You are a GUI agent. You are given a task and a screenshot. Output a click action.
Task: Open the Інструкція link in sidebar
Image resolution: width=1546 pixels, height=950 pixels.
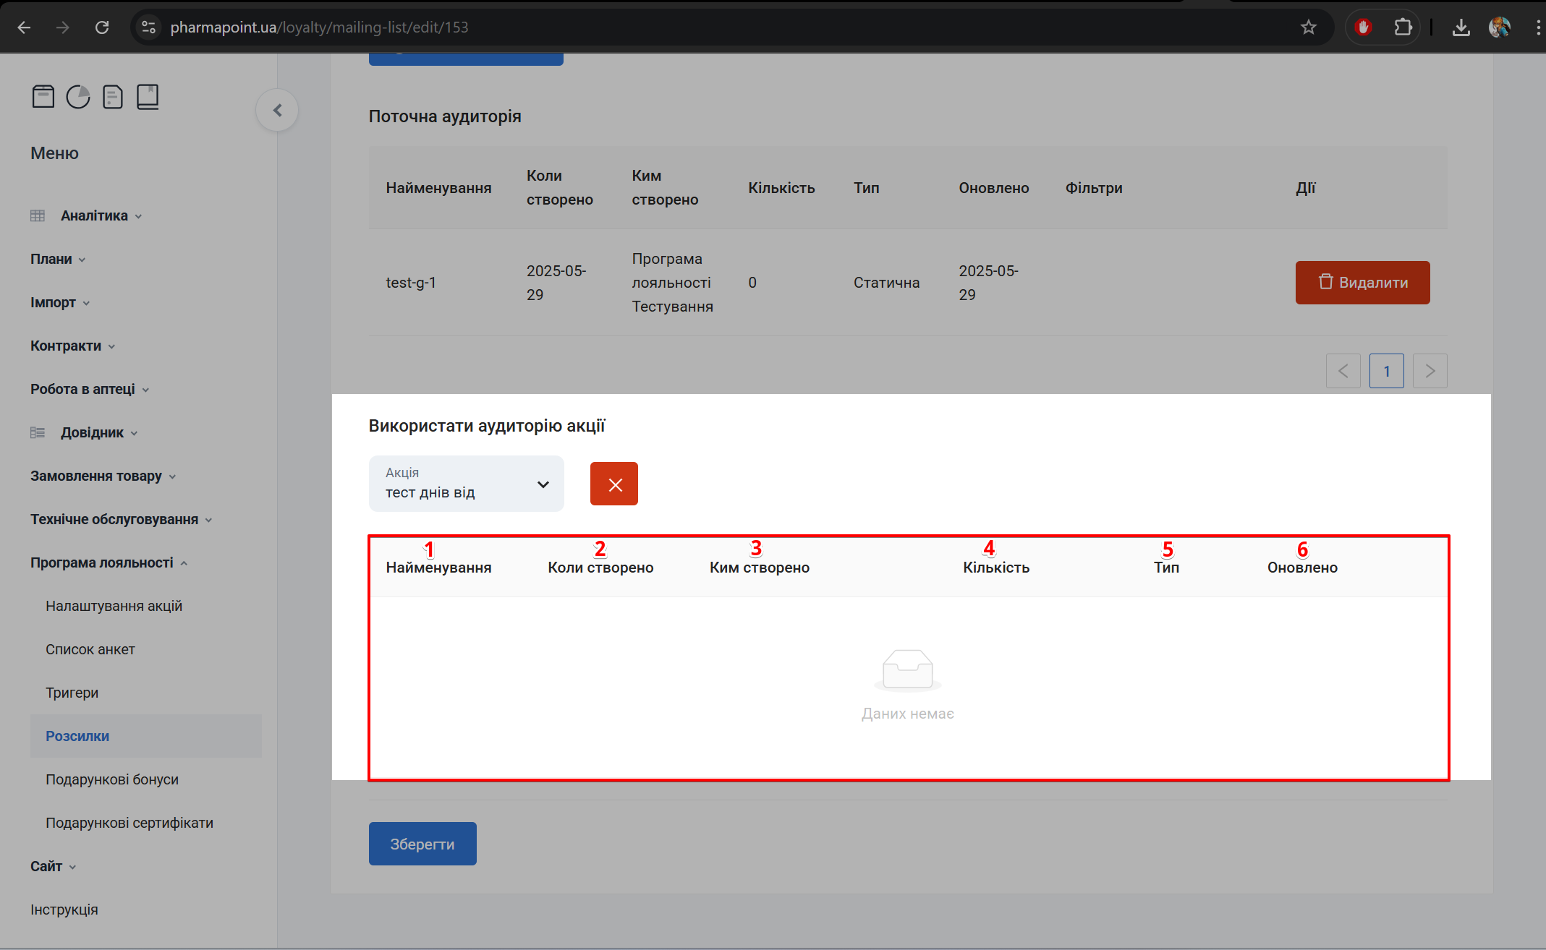[x=64, y=910]
